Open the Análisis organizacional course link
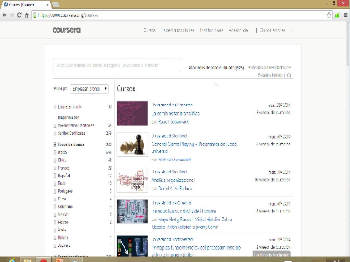Image resolution: width=350 pixels, height=262 pixels. point(173,180)
